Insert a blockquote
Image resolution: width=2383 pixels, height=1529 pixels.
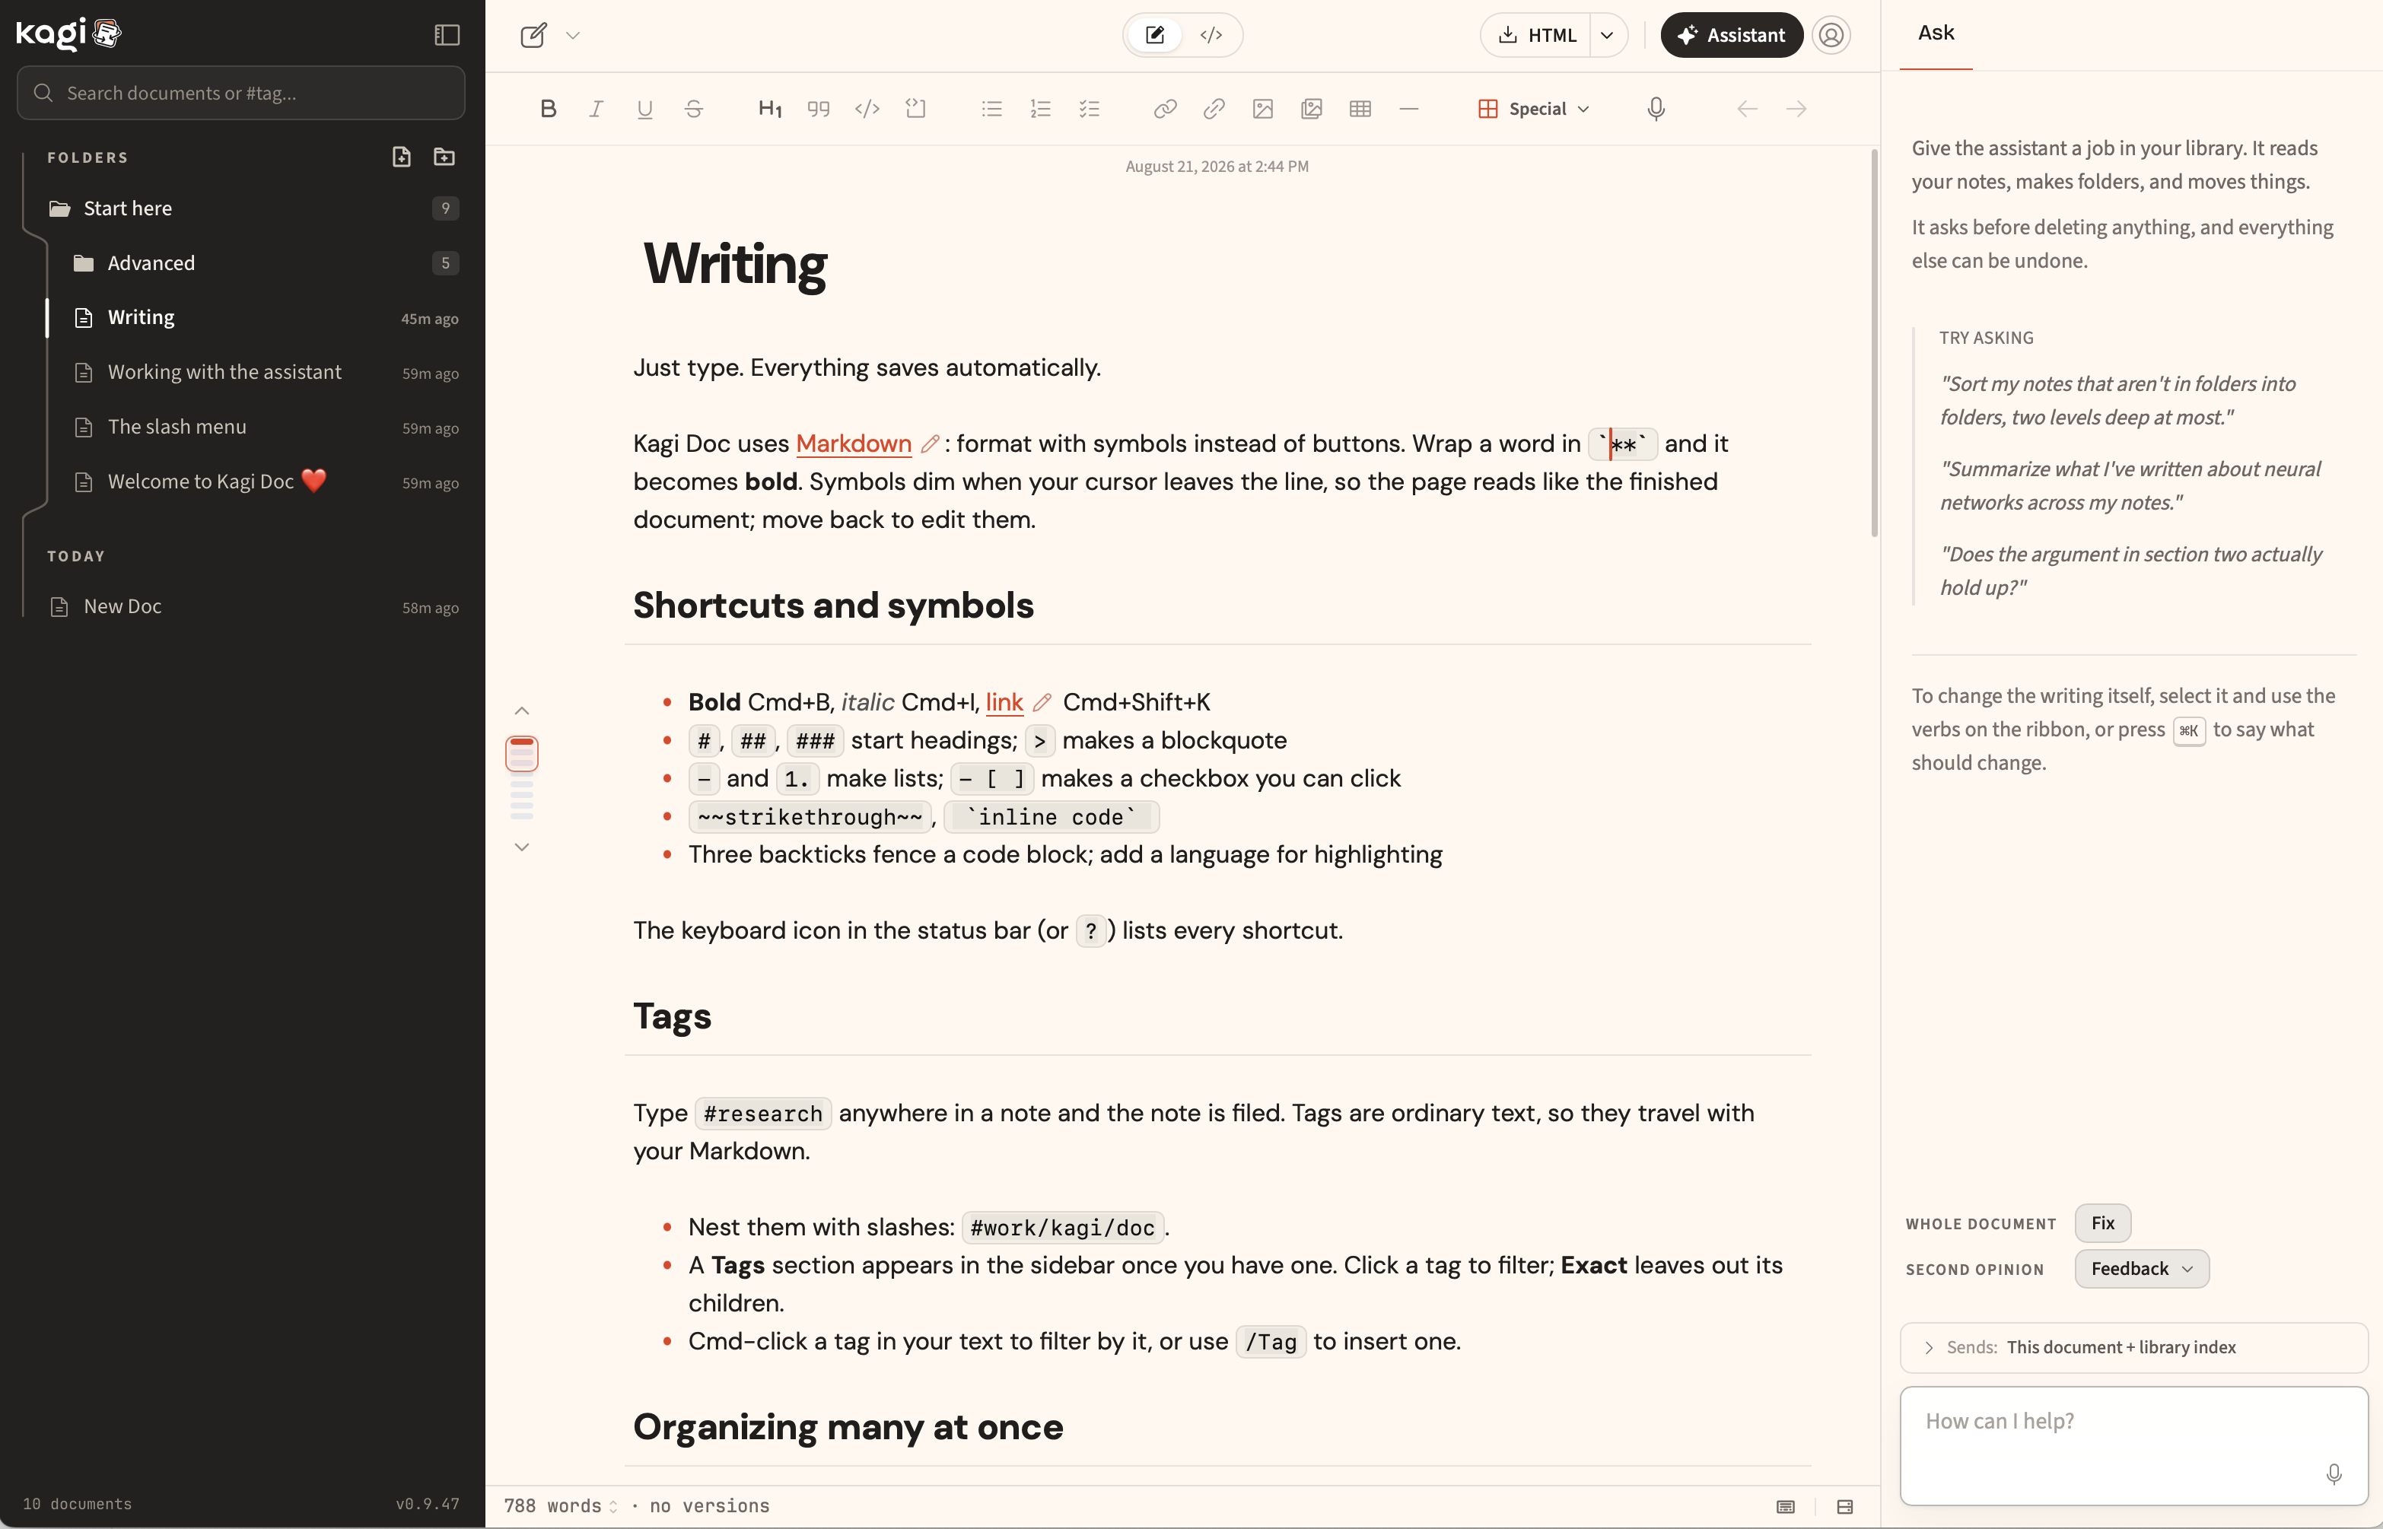(818, 110)
